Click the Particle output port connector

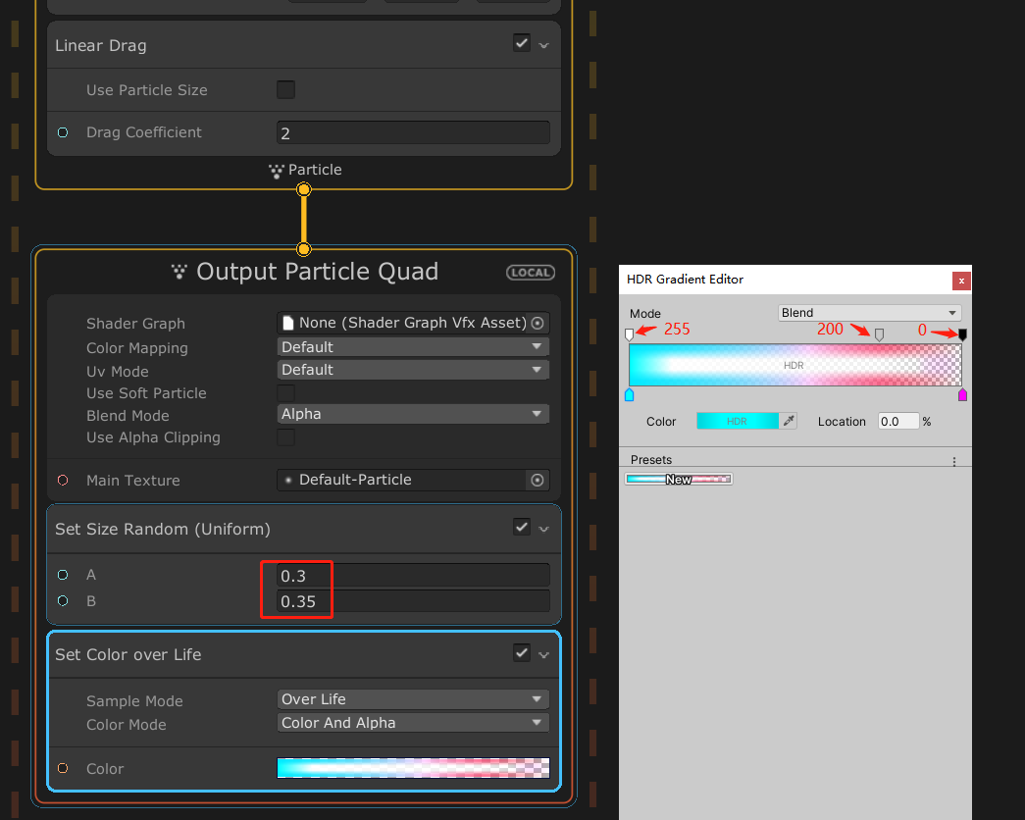(x=304, y=190)
